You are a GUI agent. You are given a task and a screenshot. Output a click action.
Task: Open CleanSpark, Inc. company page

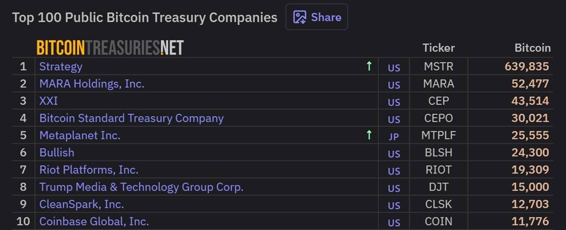pos(82,204)
